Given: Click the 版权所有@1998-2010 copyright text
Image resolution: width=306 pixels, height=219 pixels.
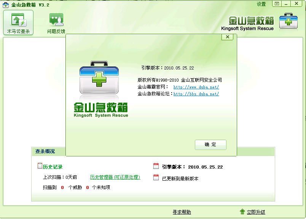Looking at the screenshot, I should click(180, 80).
